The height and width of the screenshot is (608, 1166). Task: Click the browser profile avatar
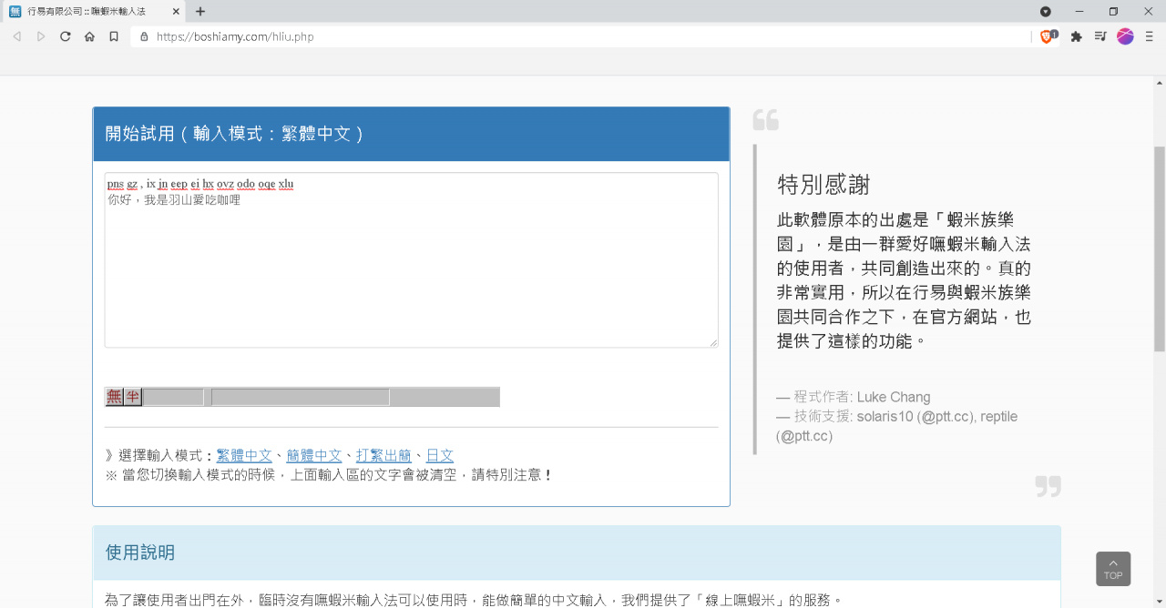point(1124,36)
